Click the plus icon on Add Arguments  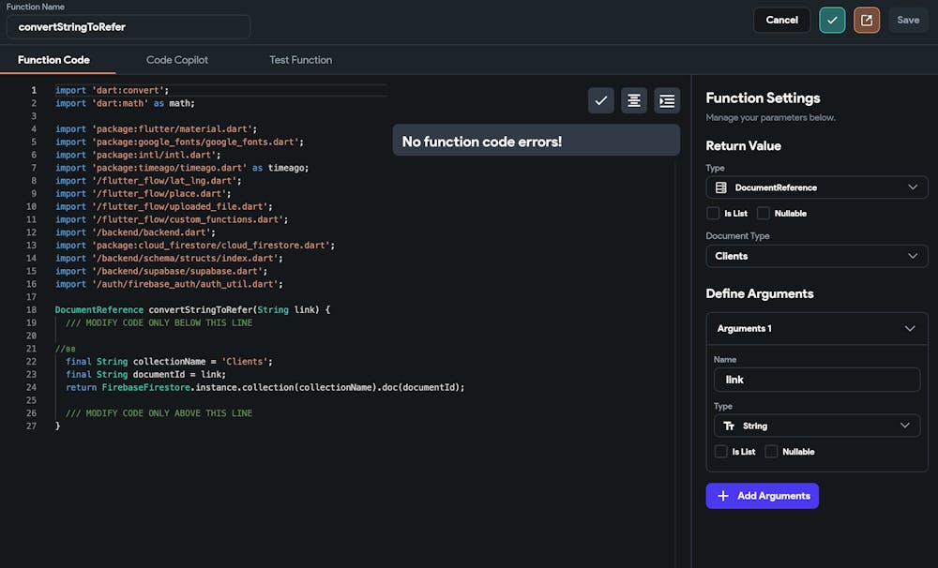(x=722, y=496)
